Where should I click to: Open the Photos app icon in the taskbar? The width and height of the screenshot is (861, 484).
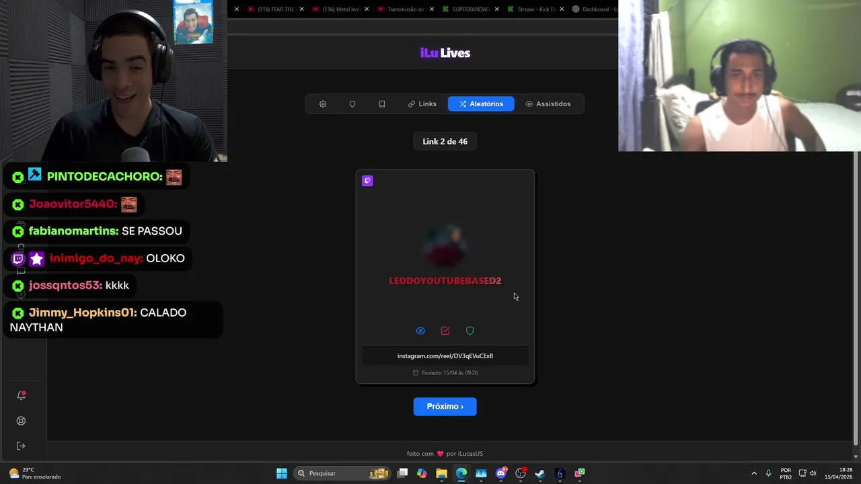[x=481, y=473]
